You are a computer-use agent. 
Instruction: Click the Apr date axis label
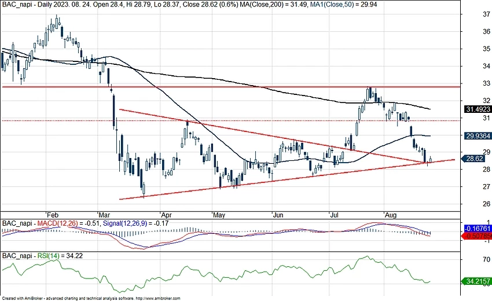166,215
